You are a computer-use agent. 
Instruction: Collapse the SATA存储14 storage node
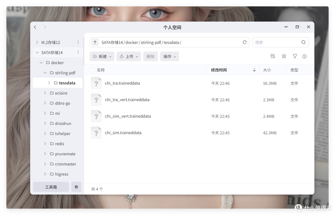(x=37, y=52)
